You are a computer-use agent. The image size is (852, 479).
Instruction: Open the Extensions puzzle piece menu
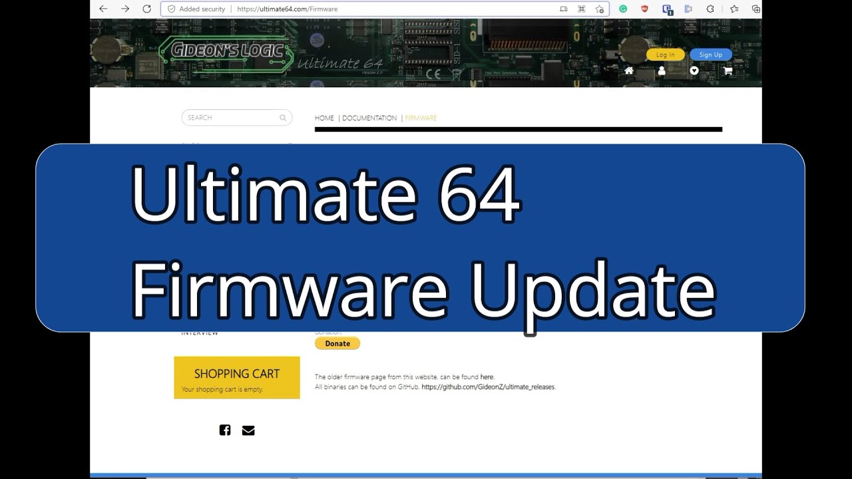710,9
